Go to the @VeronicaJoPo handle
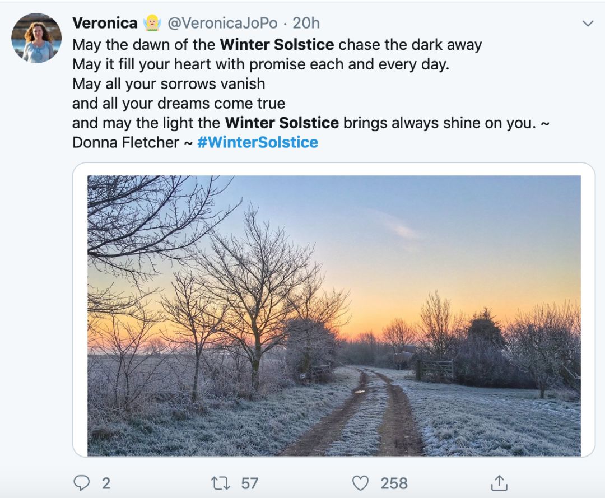The height and width of the screenshot is (498, 605). (223, 23)
